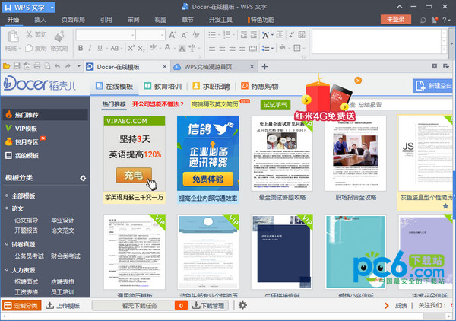Open the 开始 ribbon tab
456x321 pixels.
tap(13, 20)
